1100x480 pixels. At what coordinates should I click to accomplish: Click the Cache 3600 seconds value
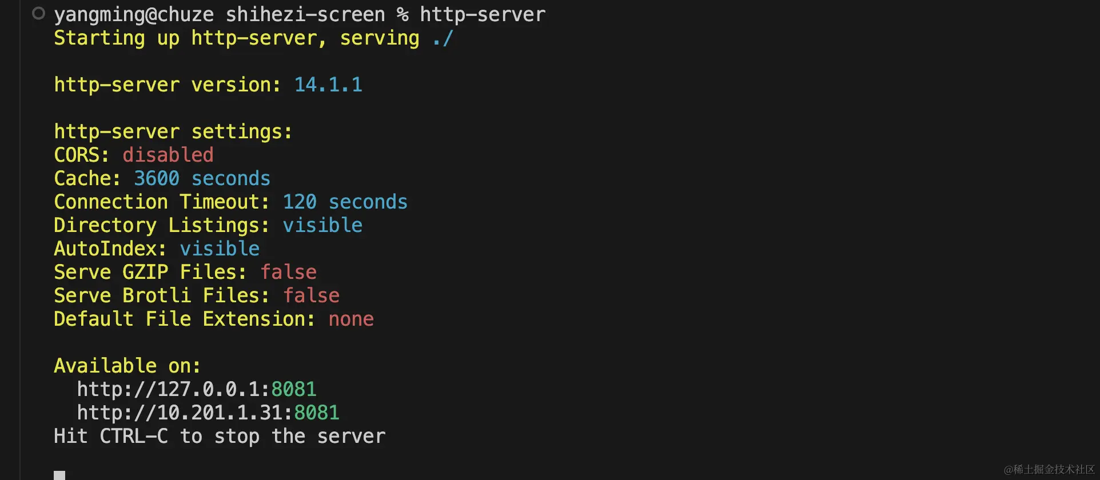click(202, 178)
